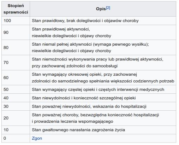The width and height of the screenshot is (179, 145).
Task: Open the Zgon link
Action: point(37,138)
